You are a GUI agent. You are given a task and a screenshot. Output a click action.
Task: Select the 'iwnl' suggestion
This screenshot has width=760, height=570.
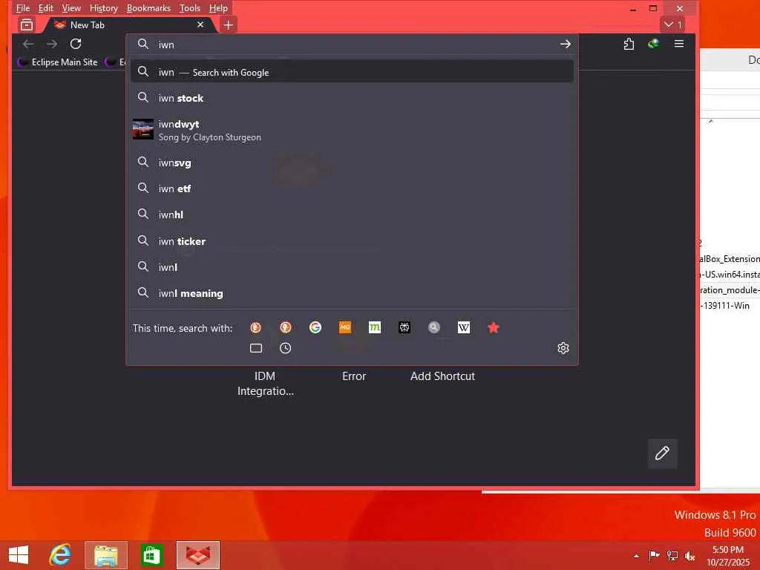point(352,267)
